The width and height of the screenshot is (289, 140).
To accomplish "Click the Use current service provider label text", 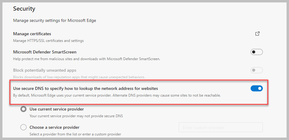I will (57, 109).
